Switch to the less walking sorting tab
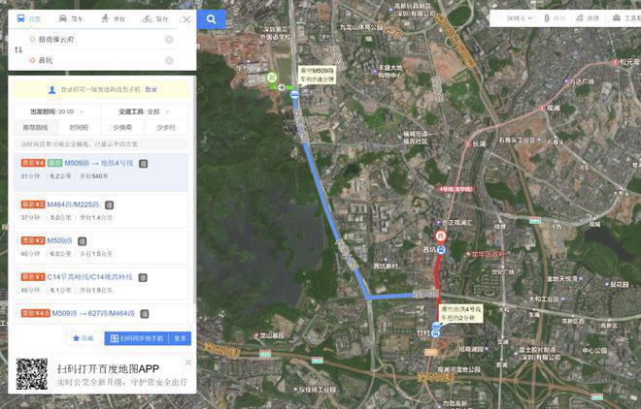The width and height of the screenshot is (641, 409). (x=166, y=128)
